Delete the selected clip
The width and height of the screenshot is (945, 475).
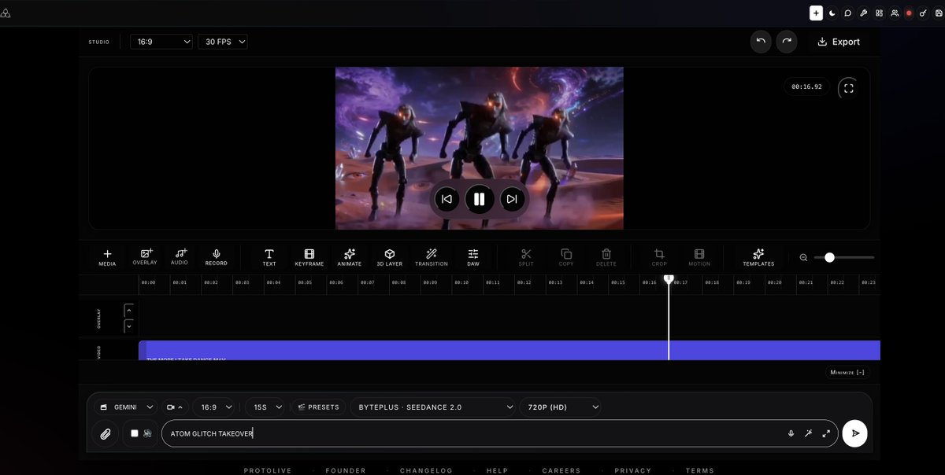coord(606,257)
